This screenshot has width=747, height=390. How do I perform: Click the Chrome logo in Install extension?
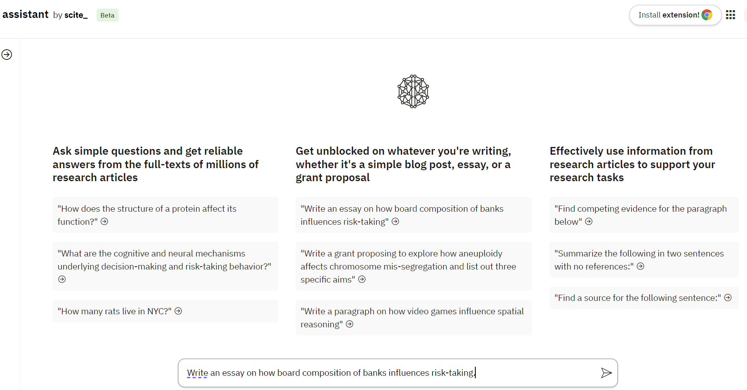tap(707, 15)
